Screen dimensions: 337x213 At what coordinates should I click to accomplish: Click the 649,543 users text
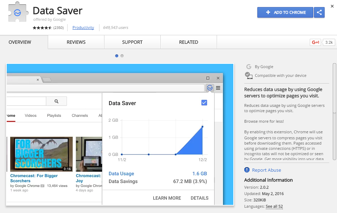[116, 28]
